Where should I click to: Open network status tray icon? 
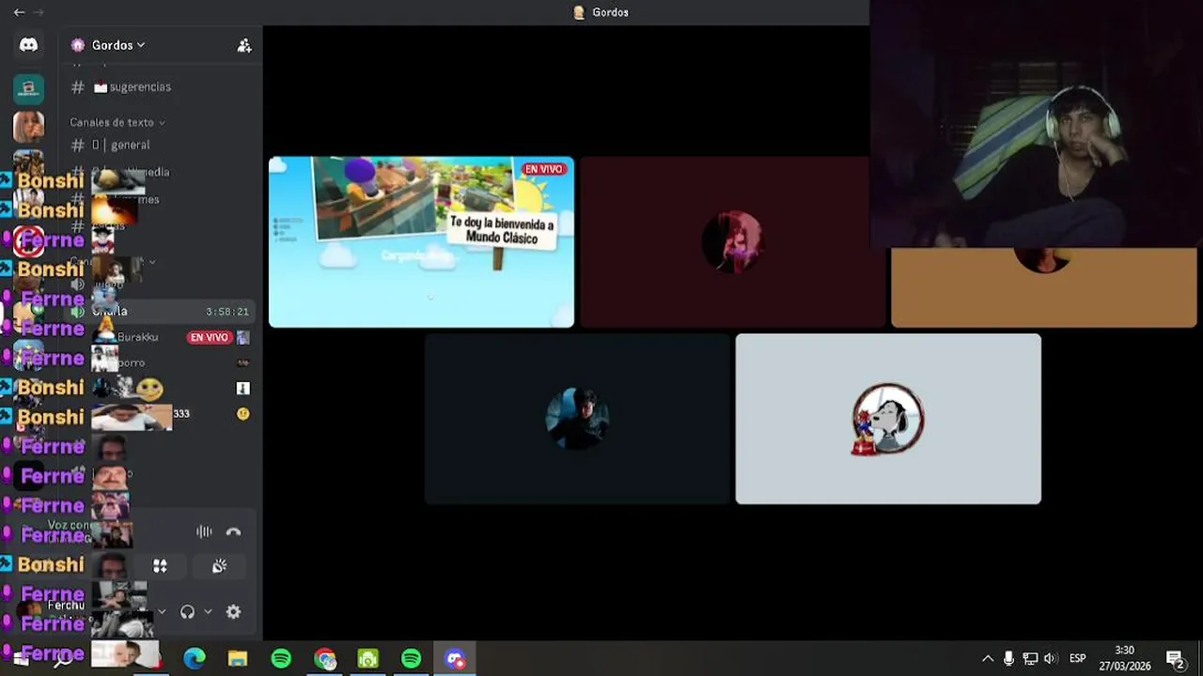pos(1030,659)
